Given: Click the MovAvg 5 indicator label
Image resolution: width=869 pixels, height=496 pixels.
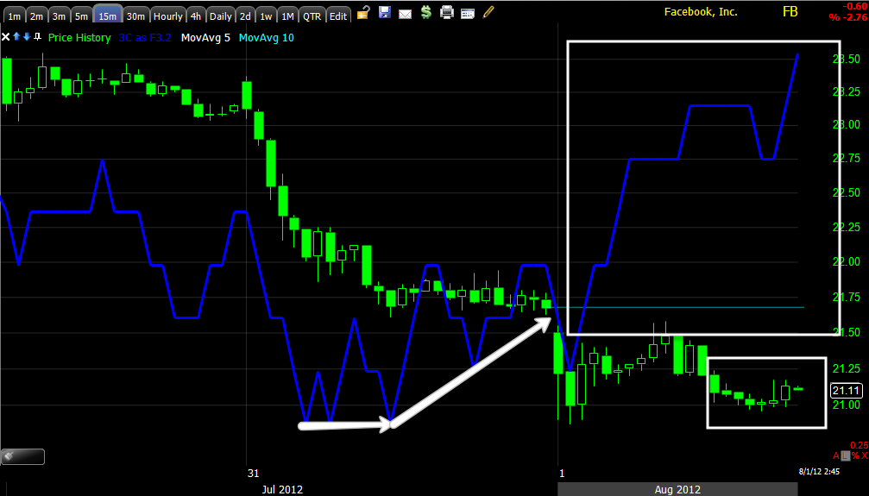Looking at the screenshot, I should (x=205, y=38).
